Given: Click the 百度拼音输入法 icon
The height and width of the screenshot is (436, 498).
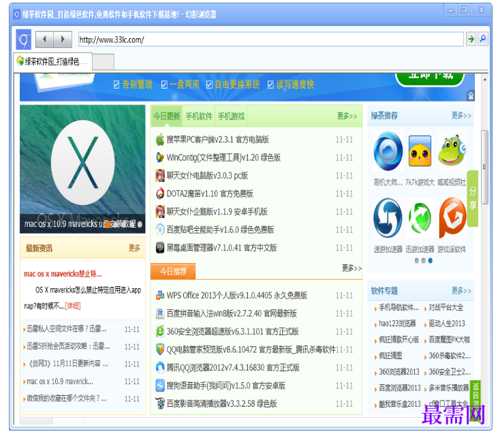Looking at the screenshot, I should click(x=160, y=313).
